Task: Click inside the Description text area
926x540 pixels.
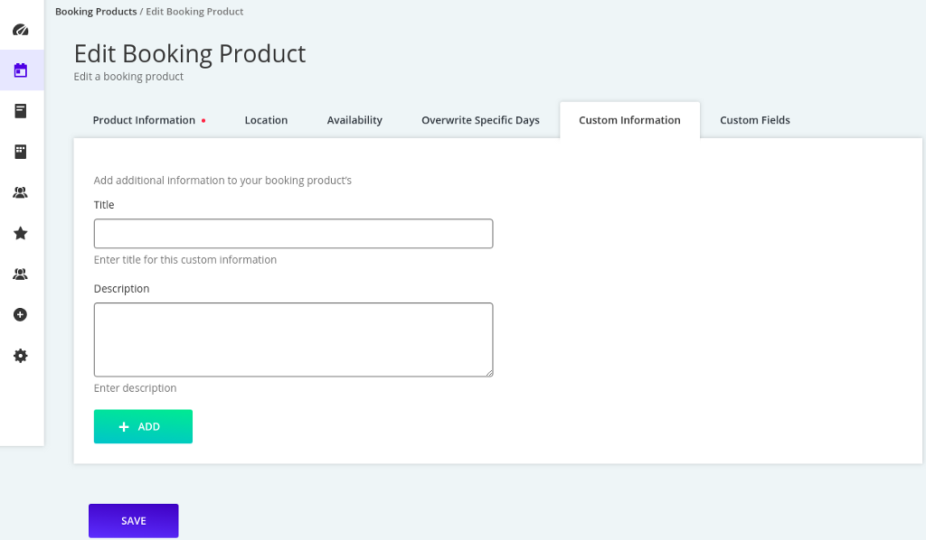Action: pyautogui.click(x=293, y=340)
